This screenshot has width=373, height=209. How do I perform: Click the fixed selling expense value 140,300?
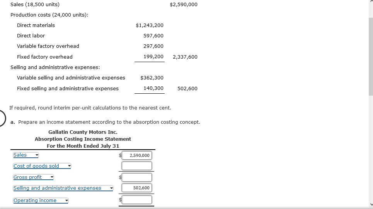point(153,88)
